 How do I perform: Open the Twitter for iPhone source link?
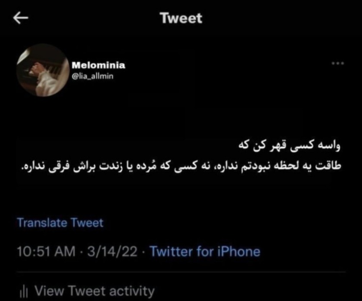(x=205, y=251)
